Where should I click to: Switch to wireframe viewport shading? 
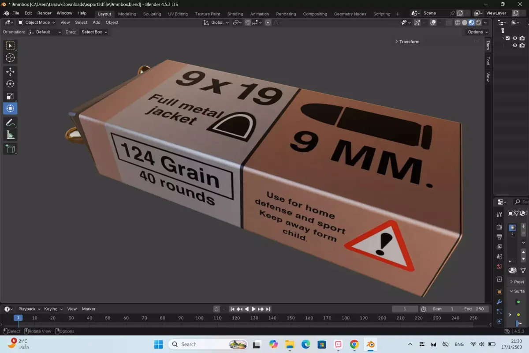click(x=458, y=23)
